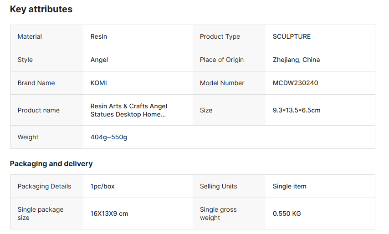Select the KOMI brand name value

[x=99, y=83]
